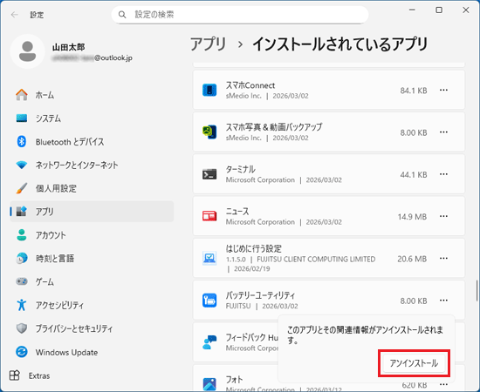This screenshot has height=392, width=480.
Task: Click the フィードバック Hub app icon
Action: [209, 342]
